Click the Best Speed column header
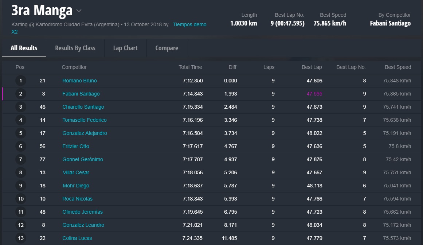 pos(397,67)
